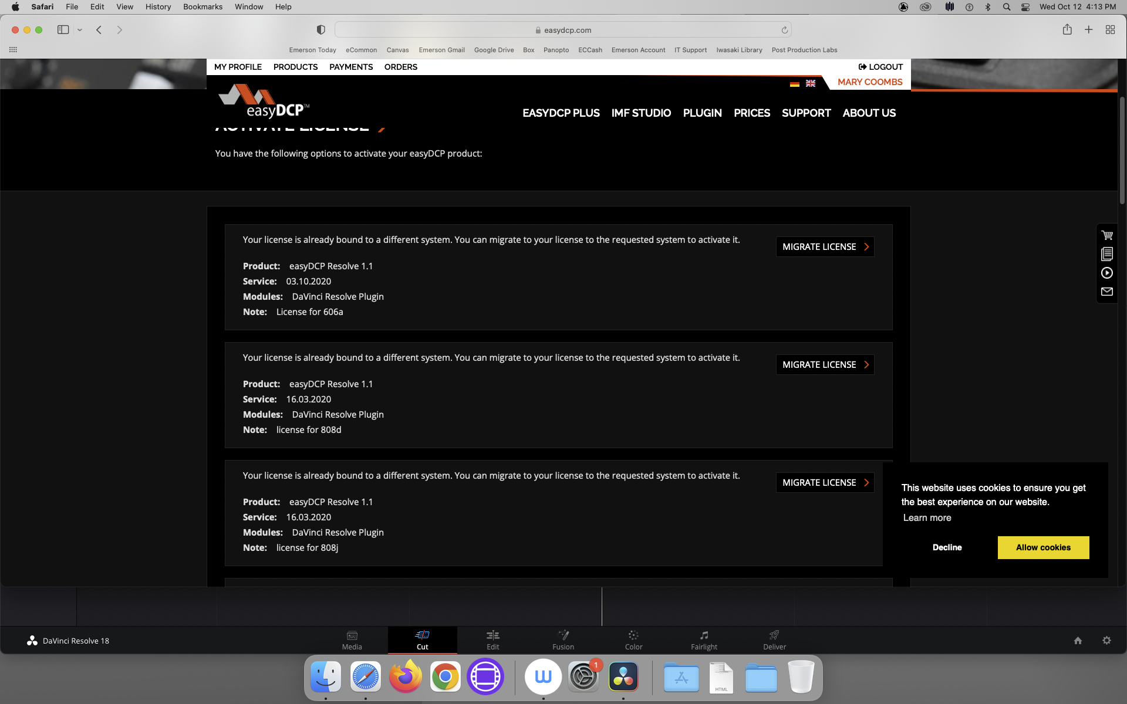Open the document list sidebar icon
Screen dimensions: 1127x704
point(1107,254)
